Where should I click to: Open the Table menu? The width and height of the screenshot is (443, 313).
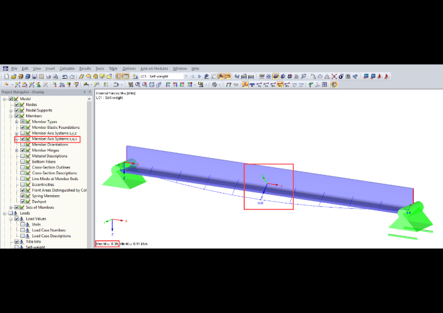tap(113, 68)
